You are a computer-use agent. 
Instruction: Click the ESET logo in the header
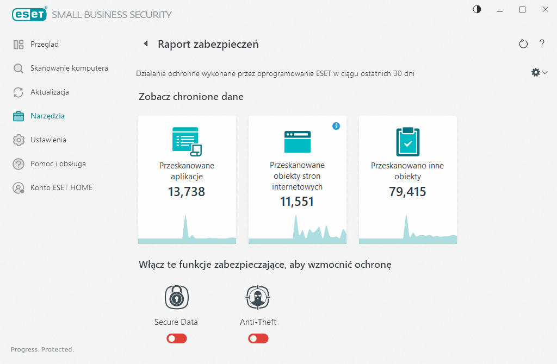pos(29,14)
